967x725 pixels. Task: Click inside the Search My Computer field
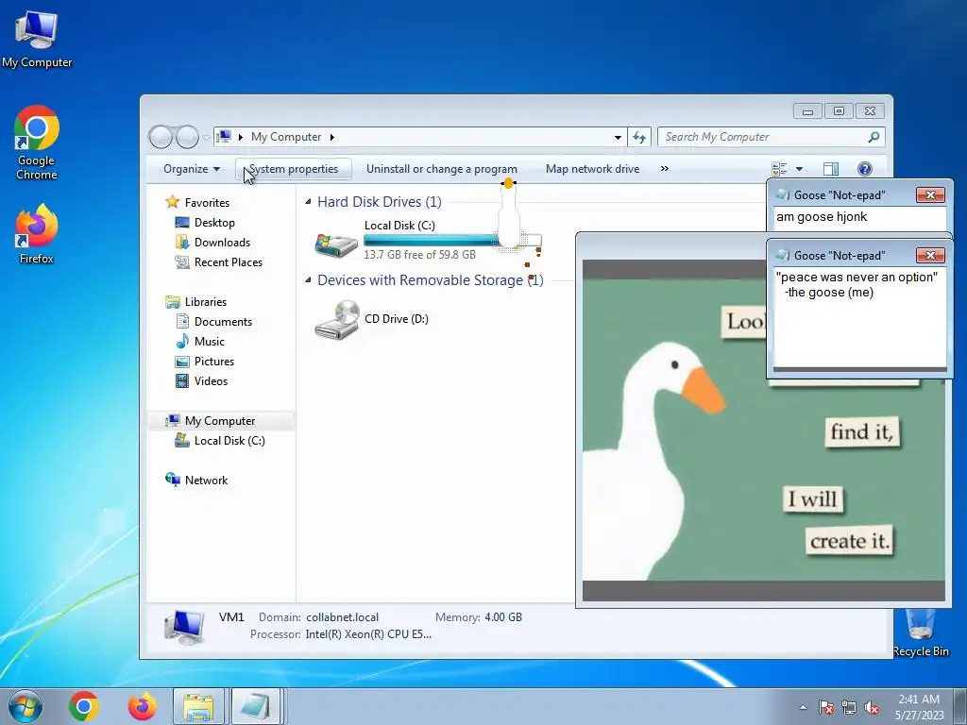[x=763, y=137]
